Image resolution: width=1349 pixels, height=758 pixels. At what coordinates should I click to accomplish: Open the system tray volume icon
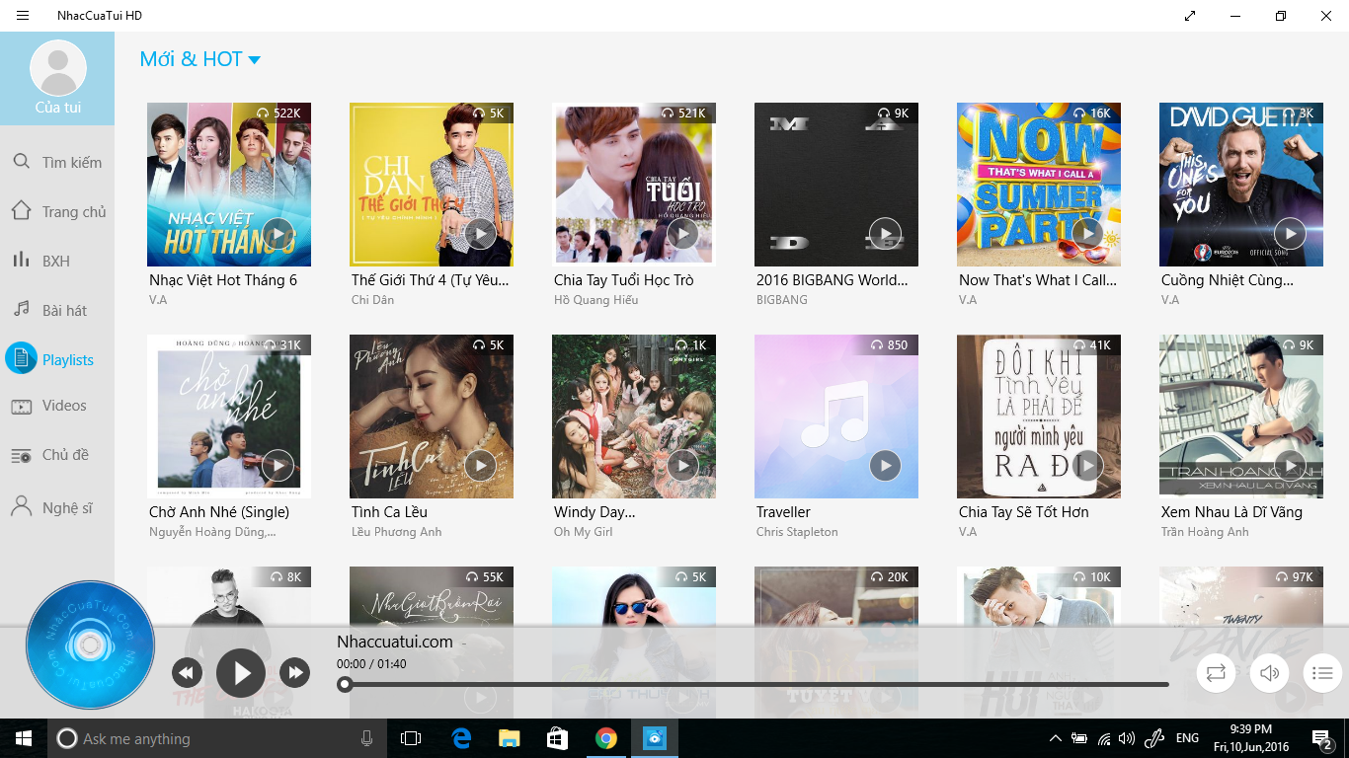pos(1127,738)
